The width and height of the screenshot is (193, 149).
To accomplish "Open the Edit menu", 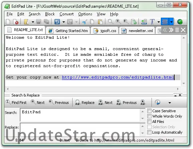I will [21, 14].
